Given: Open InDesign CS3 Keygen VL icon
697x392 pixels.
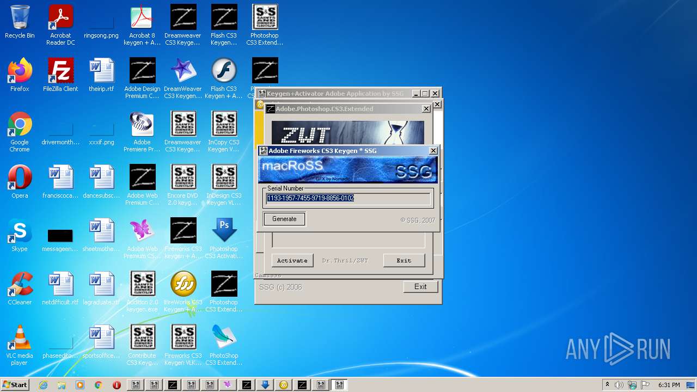Looking at the screenshot, I should point(224,185).
